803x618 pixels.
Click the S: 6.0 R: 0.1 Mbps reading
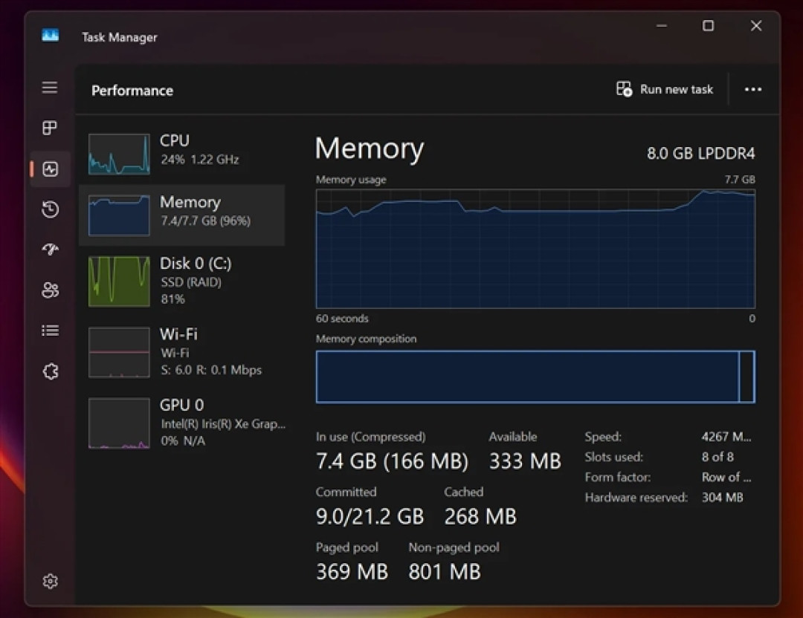(211, 370)
